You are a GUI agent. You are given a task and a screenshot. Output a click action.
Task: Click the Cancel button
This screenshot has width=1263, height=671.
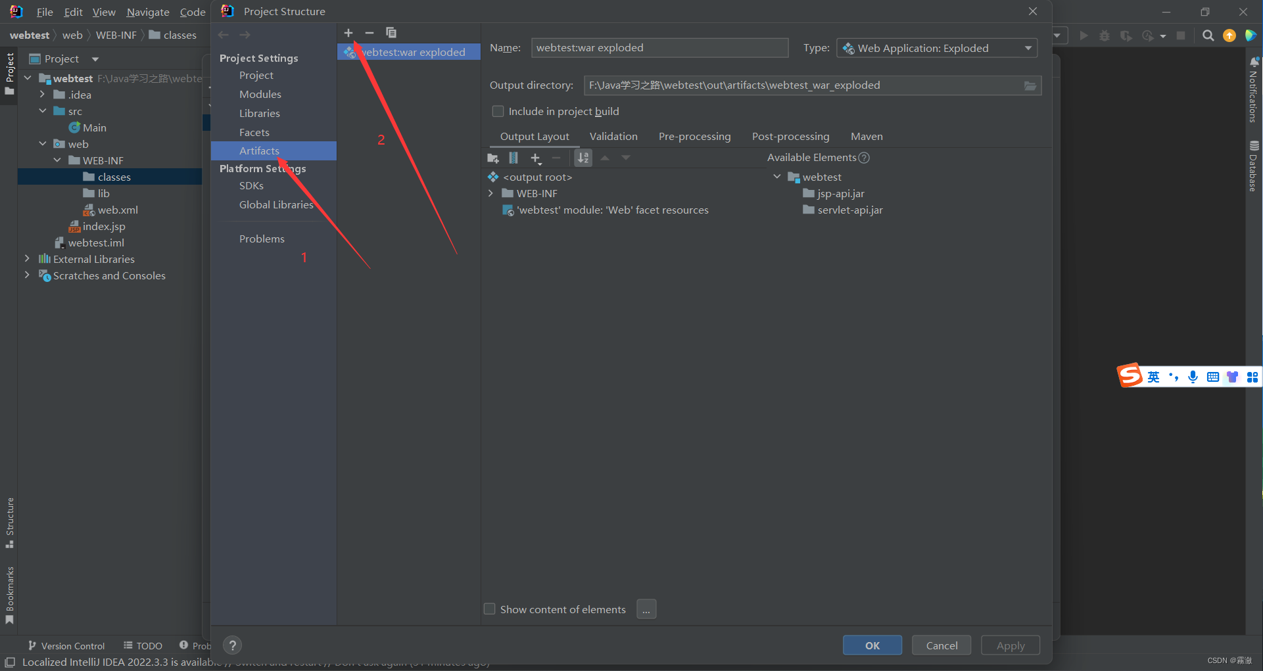point(941,645)
